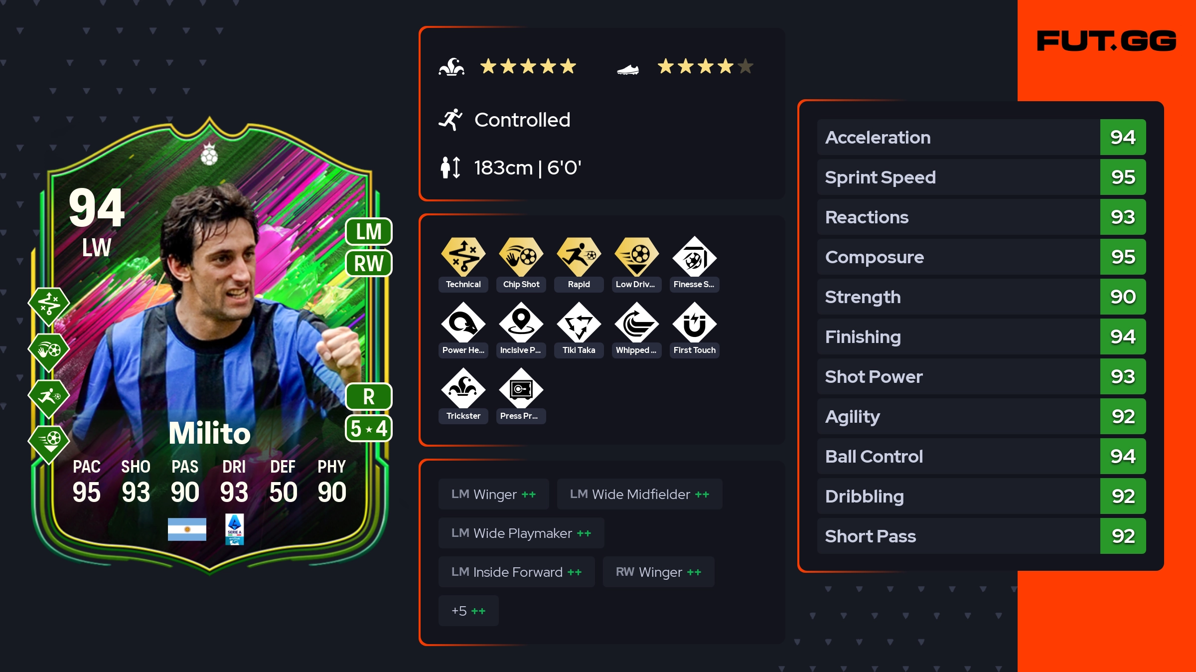Click the Whipped Pass playstyle icon
Image resolution: width=1196 pixels, height=672 pixels.
point(636,323)
